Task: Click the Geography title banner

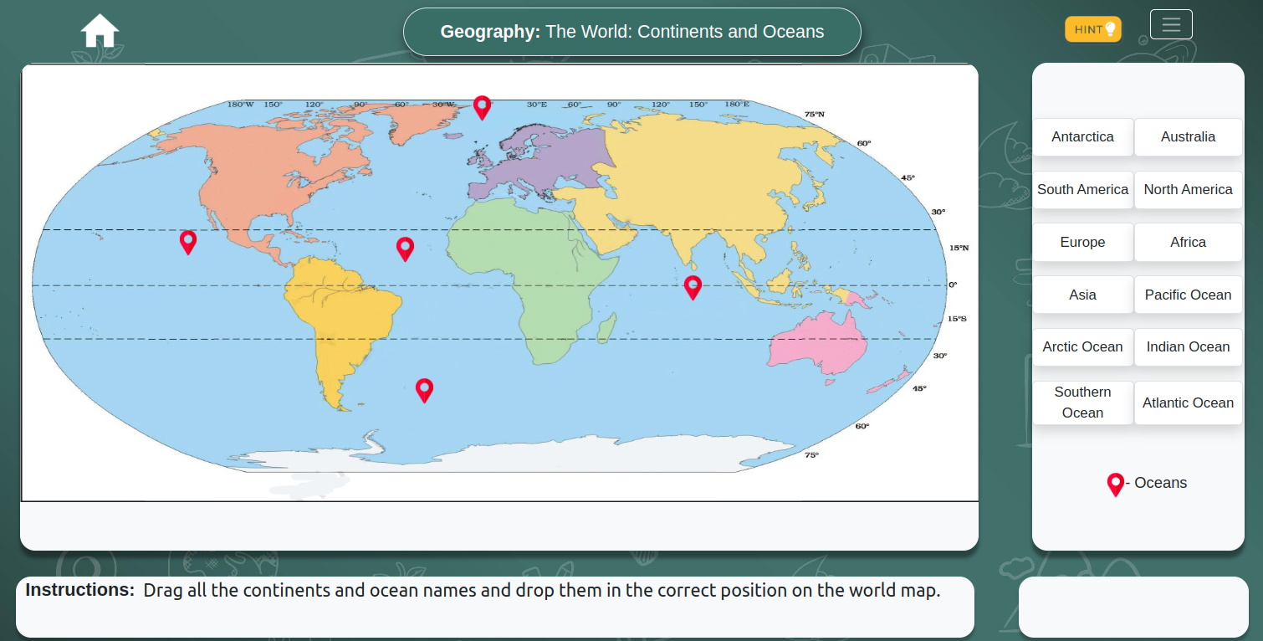Action: tap(631, 31)
